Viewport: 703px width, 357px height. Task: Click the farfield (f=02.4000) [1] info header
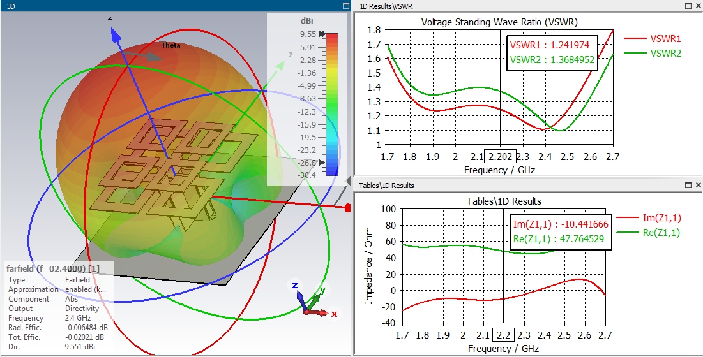[x=52, y=268]
